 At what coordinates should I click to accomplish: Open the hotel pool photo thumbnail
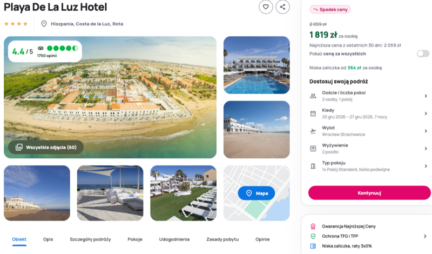[x=256, y=65]
